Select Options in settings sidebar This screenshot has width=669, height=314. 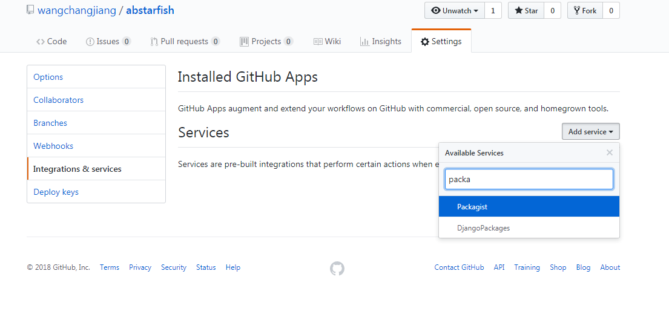tap(96, 77)
